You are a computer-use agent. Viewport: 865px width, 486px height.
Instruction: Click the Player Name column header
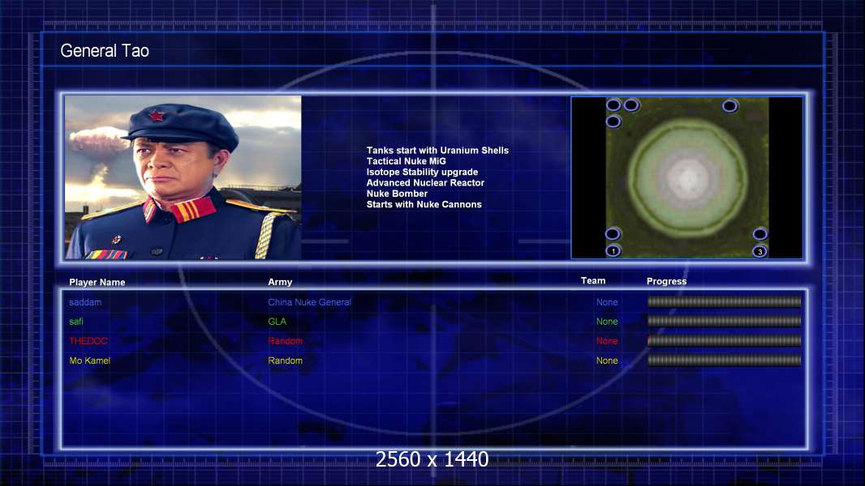(x=97, y=283)
